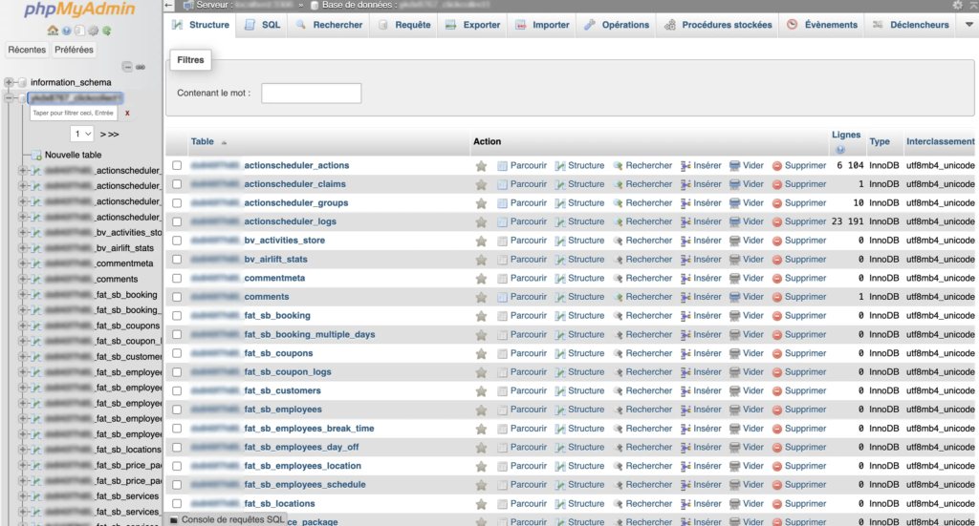This screenshot has width=979, height=526.
Task: Select Nouvelle table in the navigation tree
Action: click(73, 155)
